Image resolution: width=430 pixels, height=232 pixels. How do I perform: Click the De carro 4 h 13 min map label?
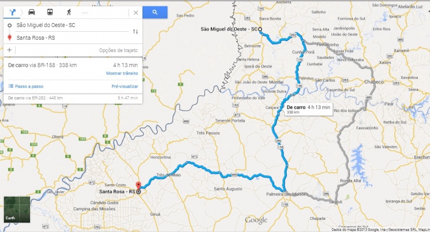pyautogui.click(x=308, y=109)
